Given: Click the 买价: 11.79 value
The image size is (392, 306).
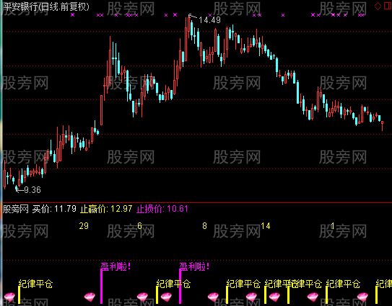Looking at the screenshot, I should (x=54, y=209).
